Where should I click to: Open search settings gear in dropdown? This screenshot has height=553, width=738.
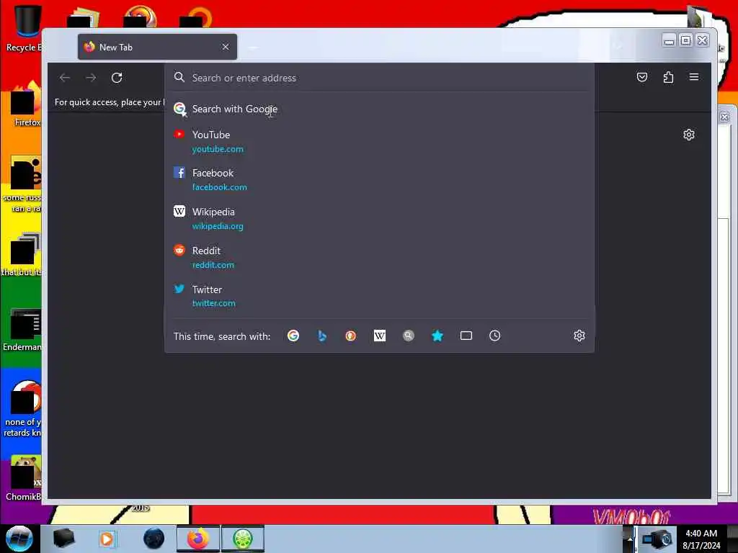579,336
